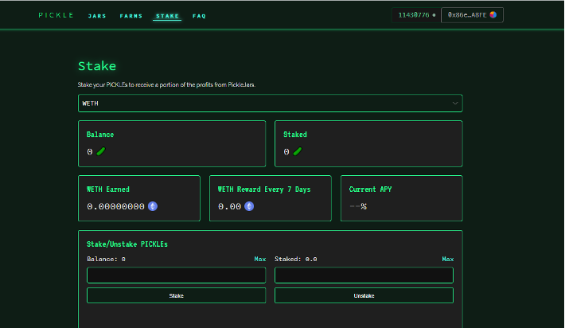Click Max link above stake balance input
565x328 pixels.
[x=259, y=260]
